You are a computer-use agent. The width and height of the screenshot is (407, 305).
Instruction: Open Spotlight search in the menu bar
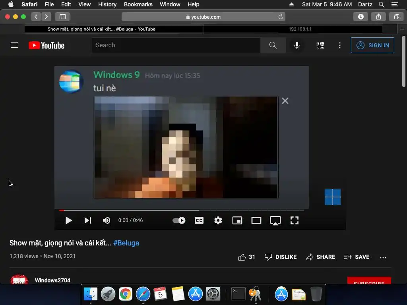(381, 4)
